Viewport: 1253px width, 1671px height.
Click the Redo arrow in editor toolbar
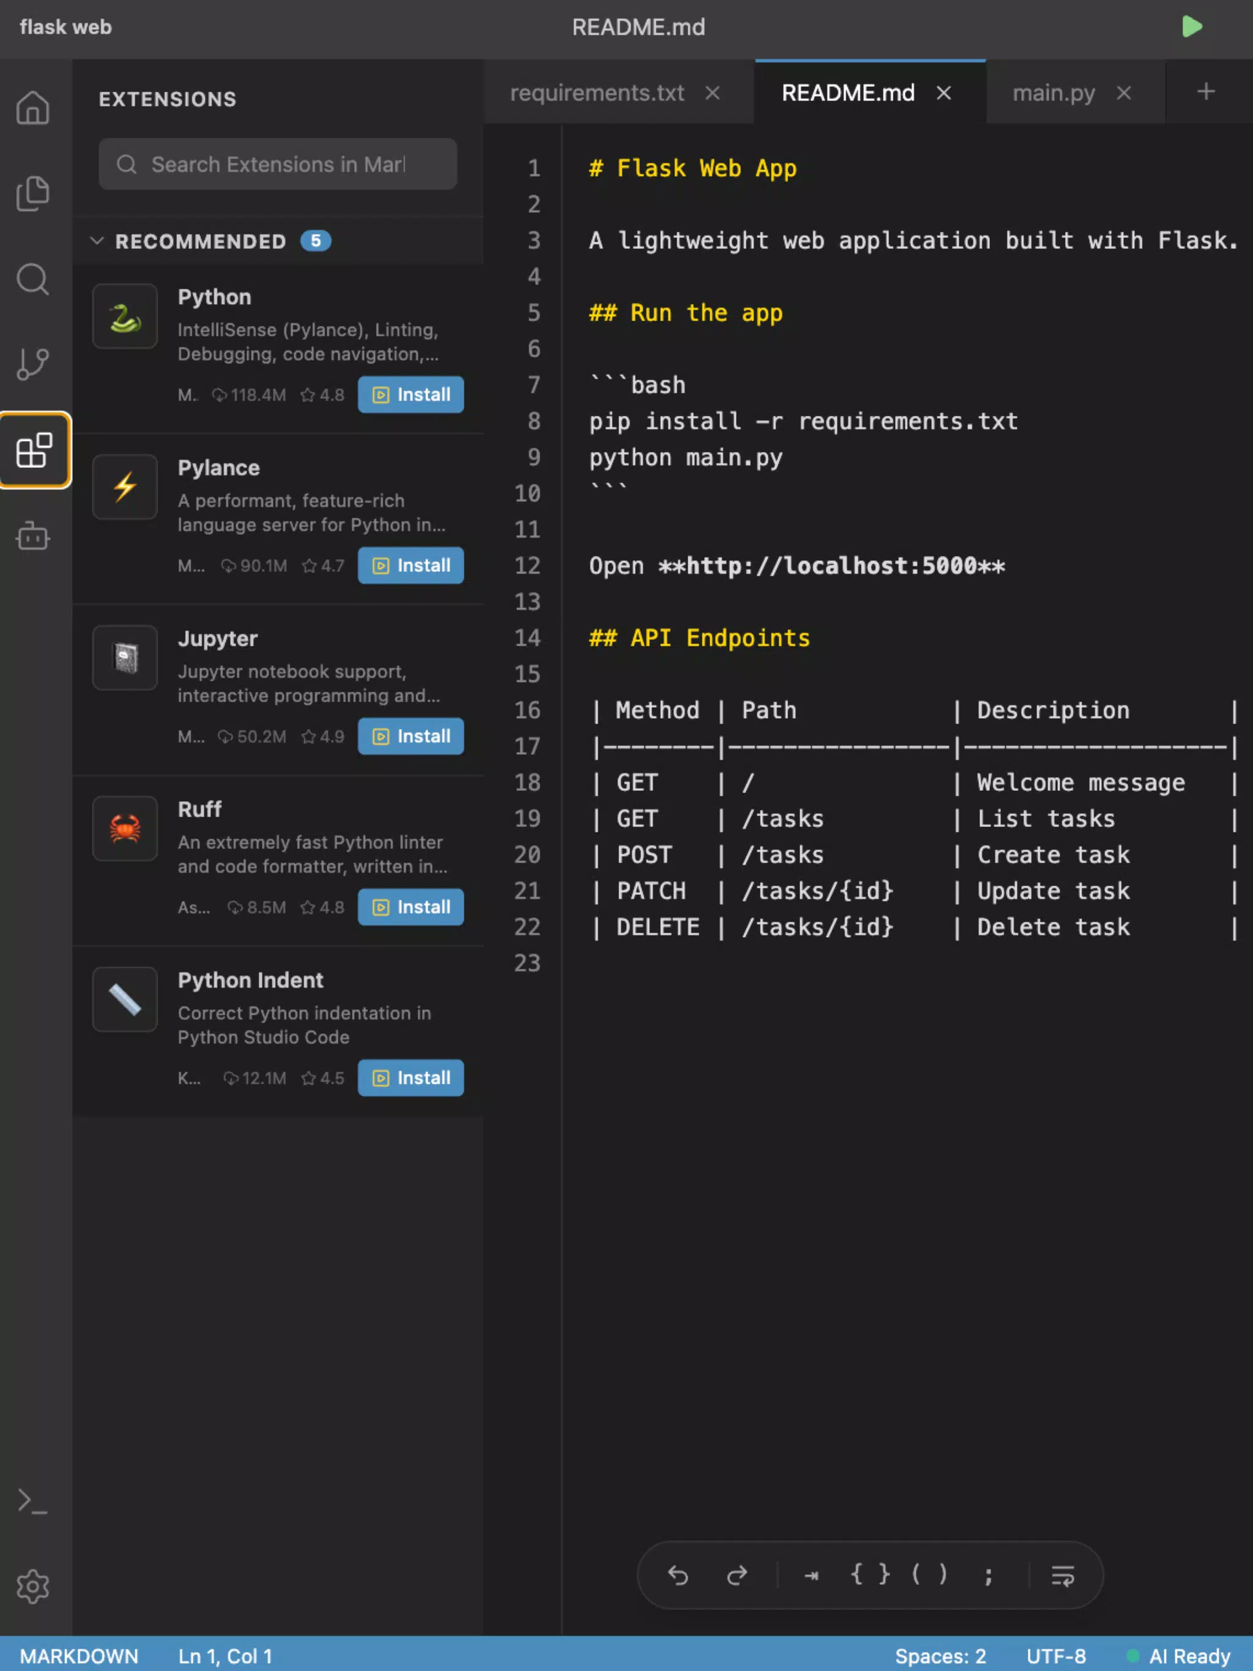point(737,1574)
